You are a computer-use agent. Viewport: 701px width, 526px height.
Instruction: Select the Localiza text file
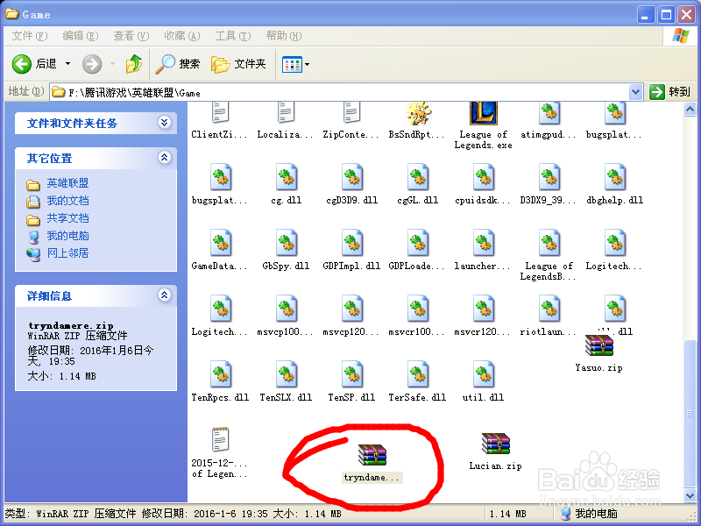click(x=287, y=121)
